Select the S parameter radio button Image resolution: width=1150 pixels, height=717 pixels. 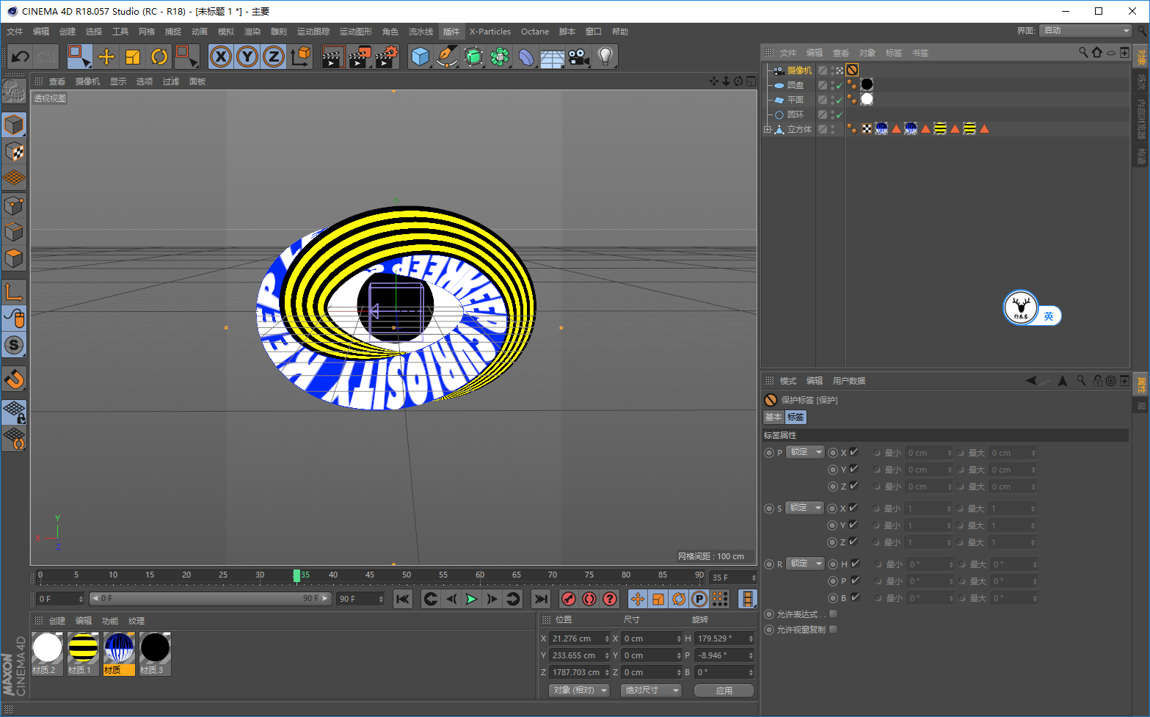pyautogui.click(x=769, y=509)
